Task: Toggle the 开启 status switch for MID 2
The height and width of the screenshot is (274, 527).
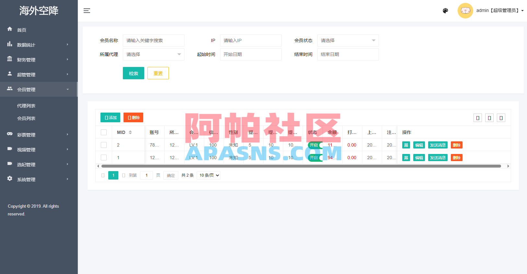Action: tap(315, 145)
